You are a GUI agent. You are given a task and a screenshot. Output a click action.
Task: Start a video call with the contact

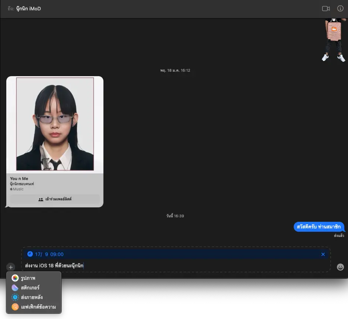point(325,9)
